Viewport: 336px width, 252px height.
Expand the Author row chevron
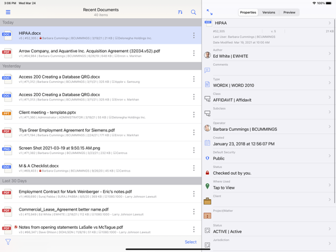329,54
